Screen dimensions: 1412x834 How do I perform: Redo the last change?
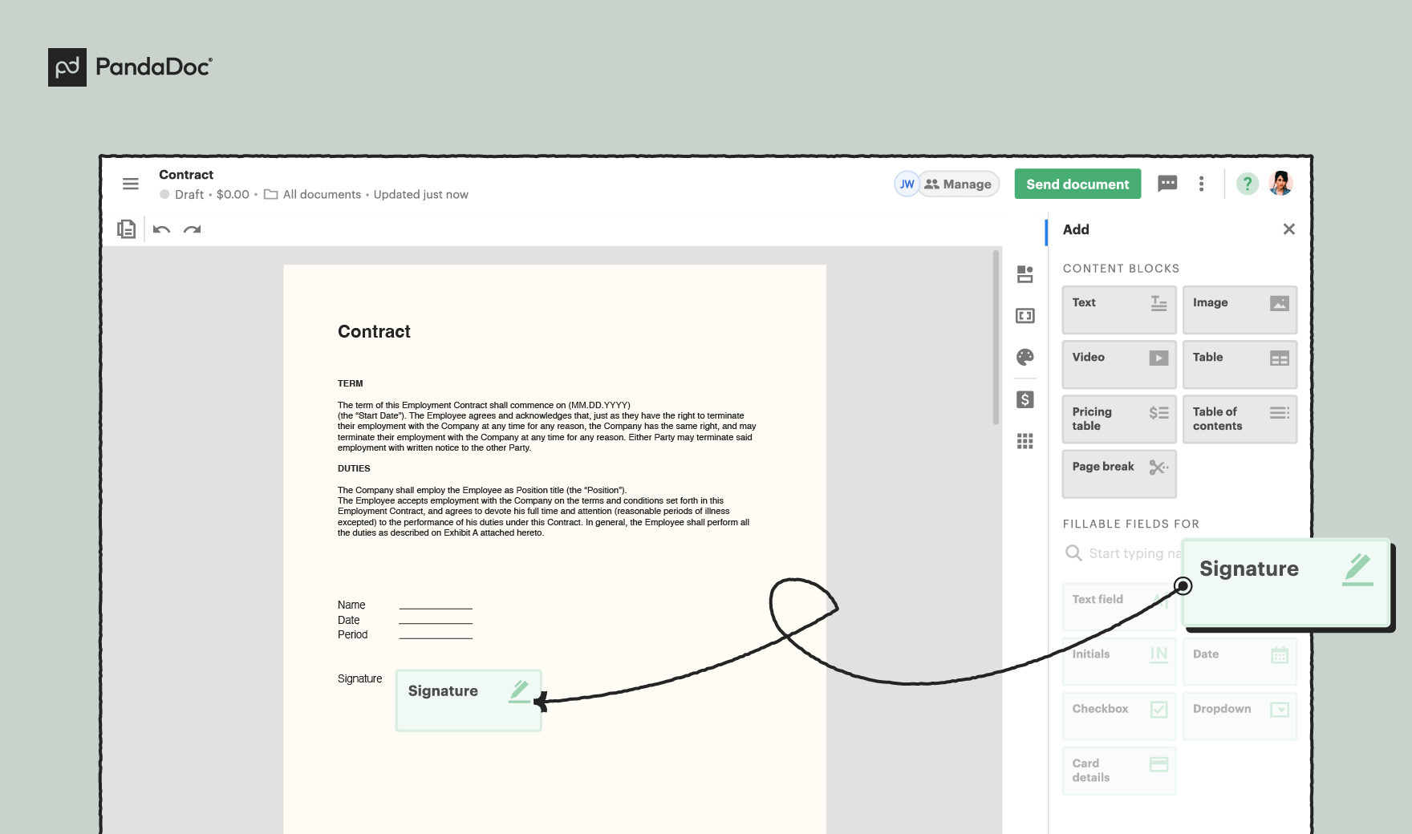[192, 229]
